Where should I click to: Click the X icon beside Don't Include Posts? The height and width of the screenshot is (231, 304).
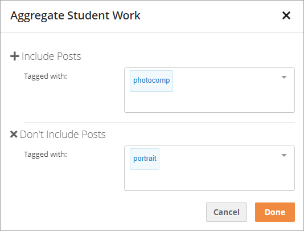tap(14, 134)
